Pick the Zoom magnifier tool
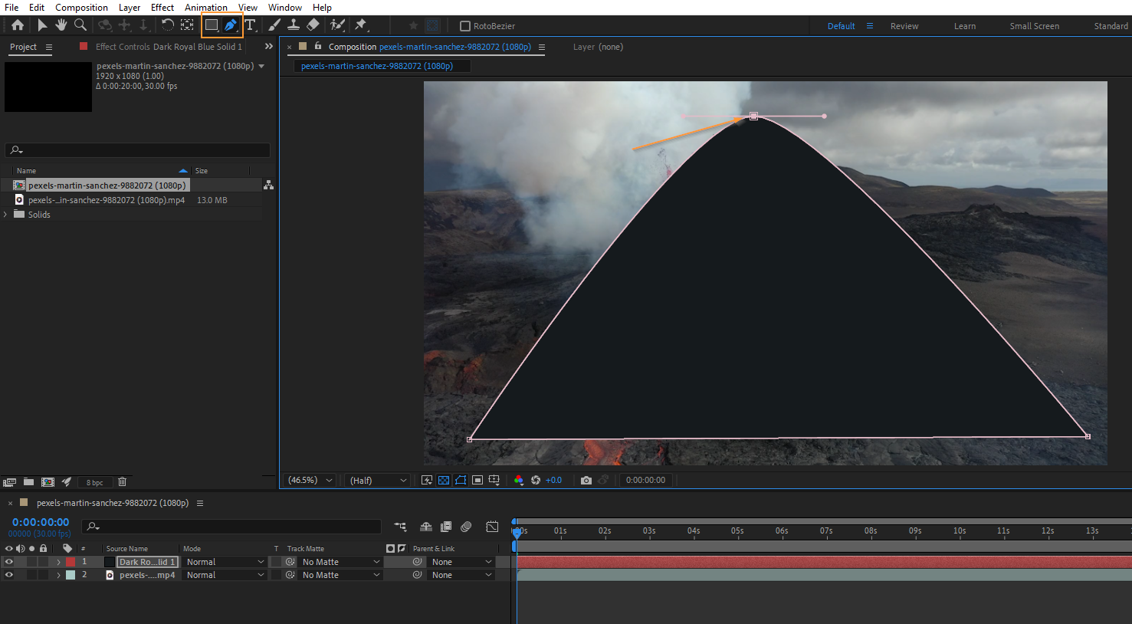 (x=80, y=25)
